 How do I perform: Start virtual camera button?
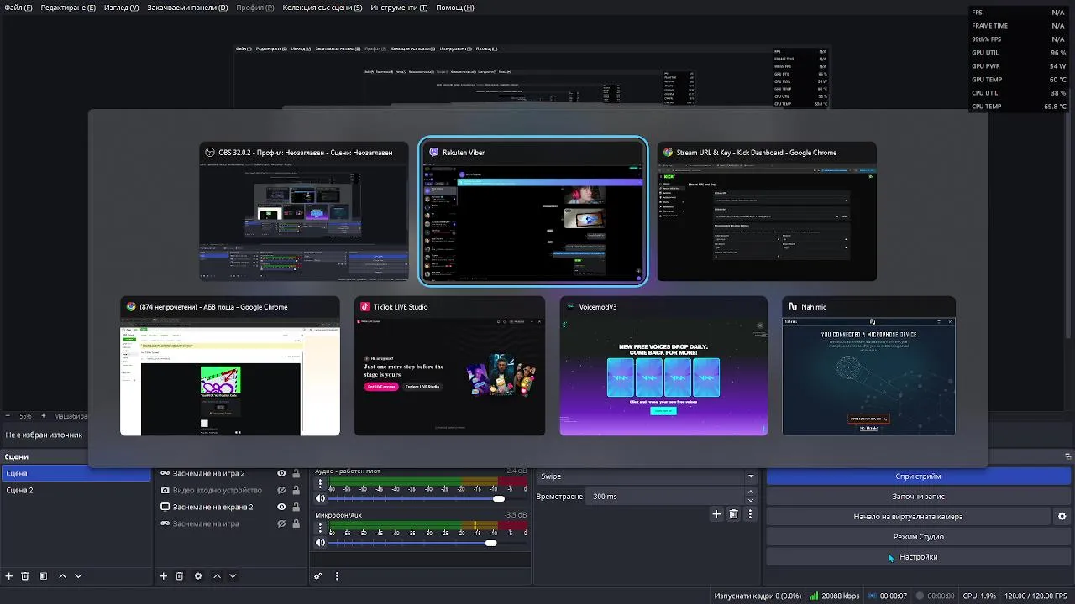909,517
